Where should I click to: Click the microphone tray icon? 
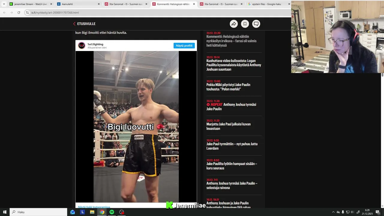343,212
